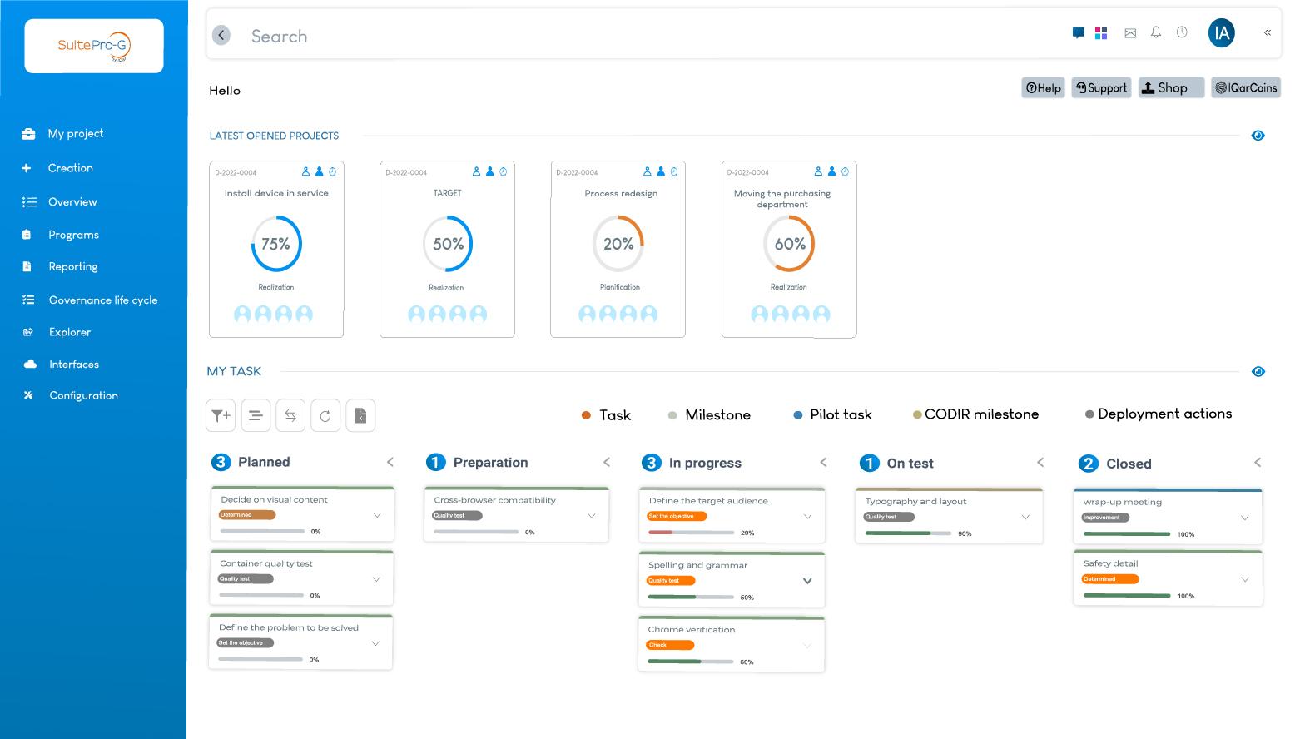Click the Creation plus icon

[27, 168]
